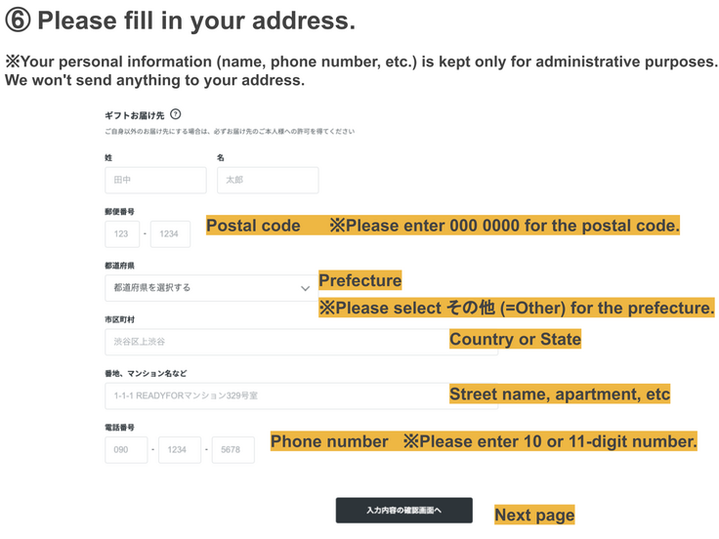
Task: Click the 番地、マンション名など street address field
Action: click(274, 395)
